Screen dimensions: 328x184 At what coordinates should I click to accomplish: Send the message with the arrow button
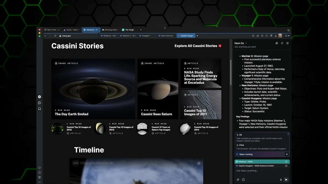[286, 180]
